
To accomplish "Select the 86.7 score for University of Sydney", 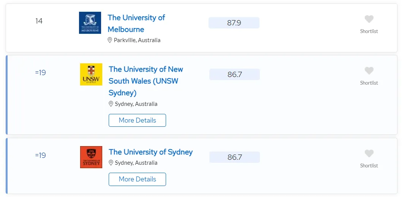I will pyautogui.click(x=234, y=157).
